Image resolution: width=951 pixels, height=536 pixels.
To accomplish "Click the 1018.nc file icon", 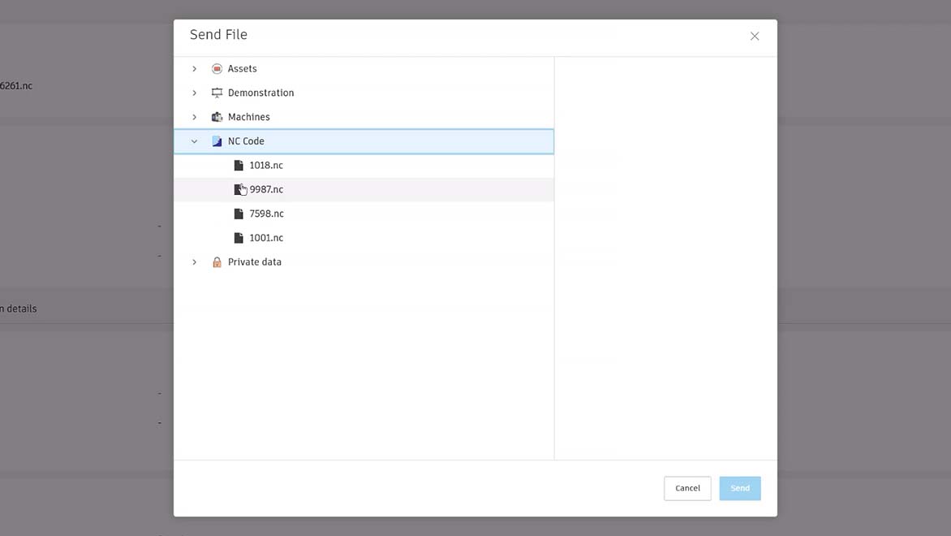I will pos(239,166).
